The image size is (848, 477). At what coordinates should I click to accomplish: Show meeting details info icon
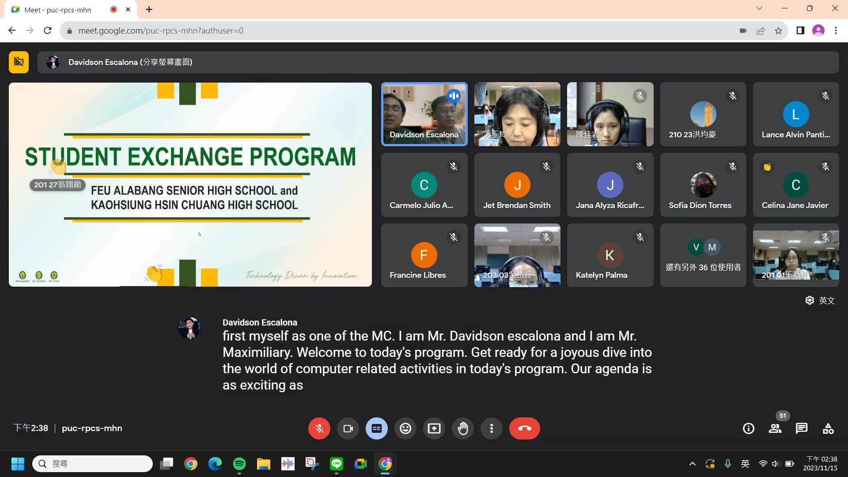pos(749,428)
